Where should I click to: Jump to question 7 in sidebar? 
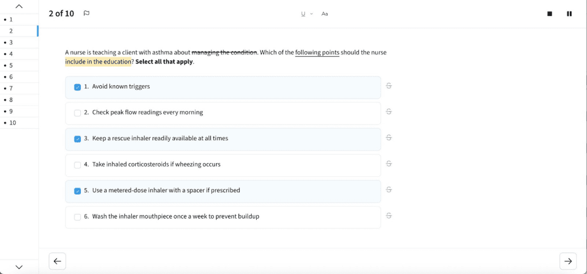11,88
